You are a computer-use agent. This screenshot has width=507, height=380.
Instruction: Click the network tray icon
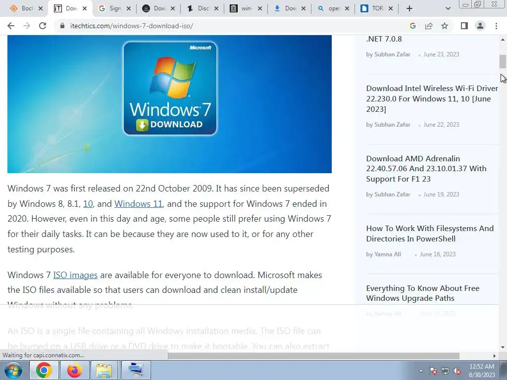click(x=445, y=371)
